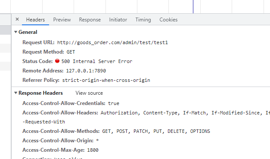Screen dimensions: 270x159
Task: Switch to the Preview tab
Action: (x=62, y=20)
